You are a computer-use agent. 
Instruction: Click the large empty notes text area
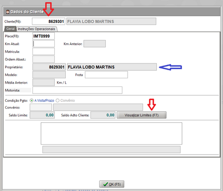pyautogui.click(x=111, y=133)
